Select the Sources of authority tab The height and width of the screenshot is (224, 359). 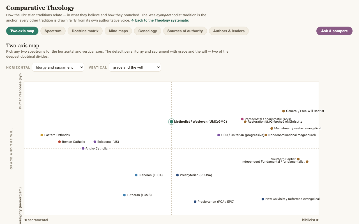[x=185, y=31]
